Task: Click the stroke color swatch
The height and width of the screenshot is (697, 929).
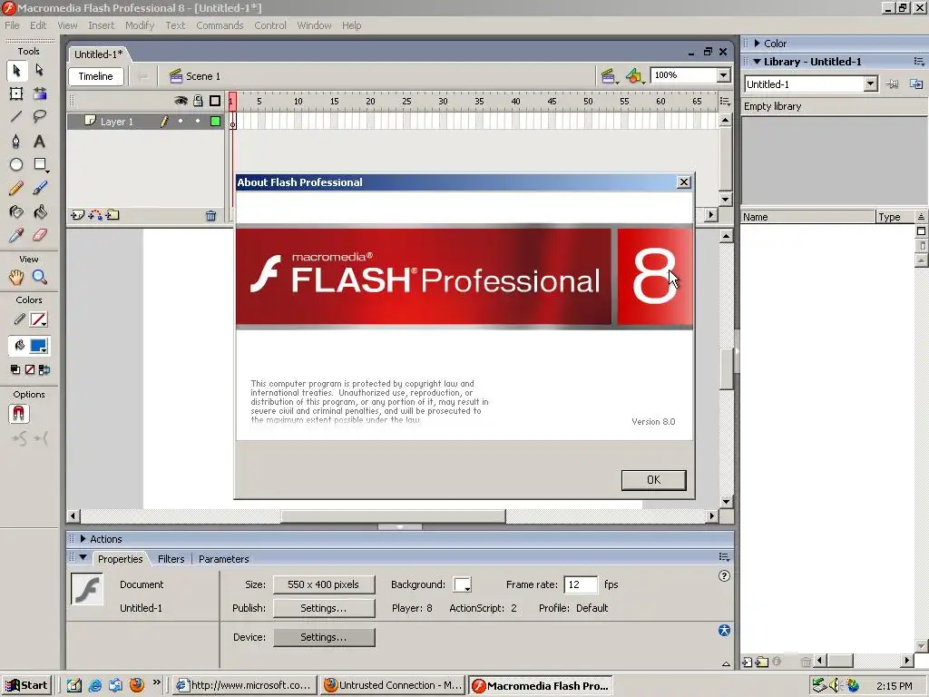Action: 39,320
